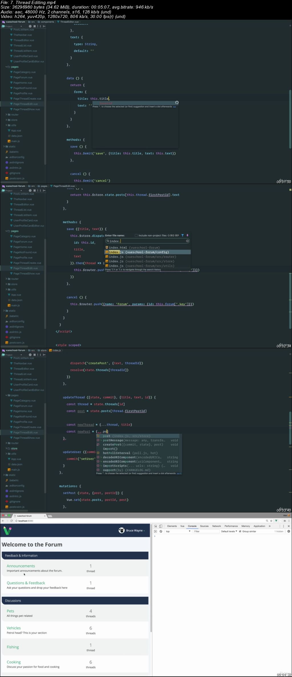The image size is (292, 677).
Task: Click the zoom magnifier icon in browser address bar
Action: click(x=267, y=521)
